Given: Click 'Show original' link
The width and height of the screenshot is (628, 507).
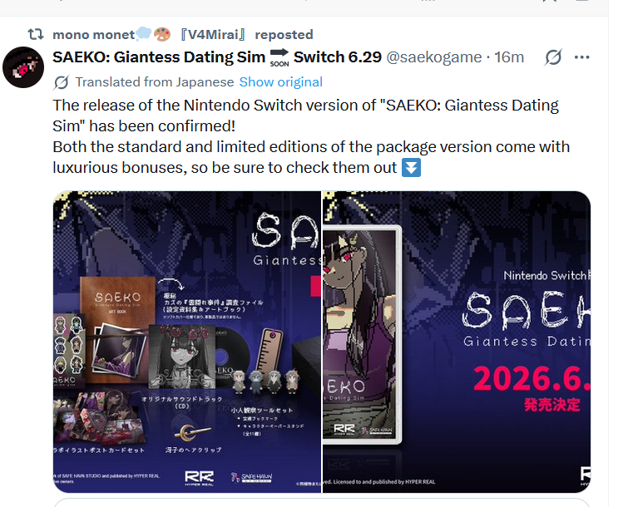Looking at the screenshot, I should click(281, 82).
